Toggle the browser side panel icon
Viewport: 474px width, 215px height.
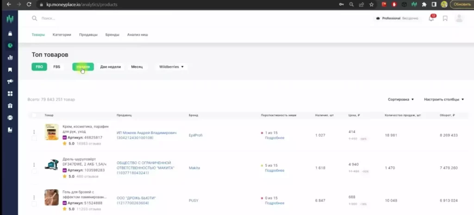434,5
